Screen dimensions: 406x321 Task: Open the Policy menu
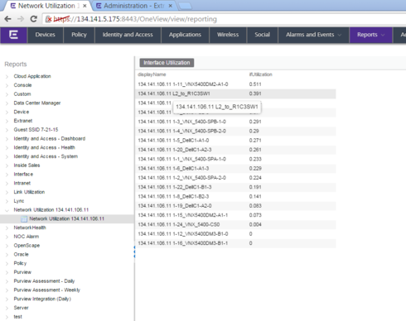pos(79,35)
